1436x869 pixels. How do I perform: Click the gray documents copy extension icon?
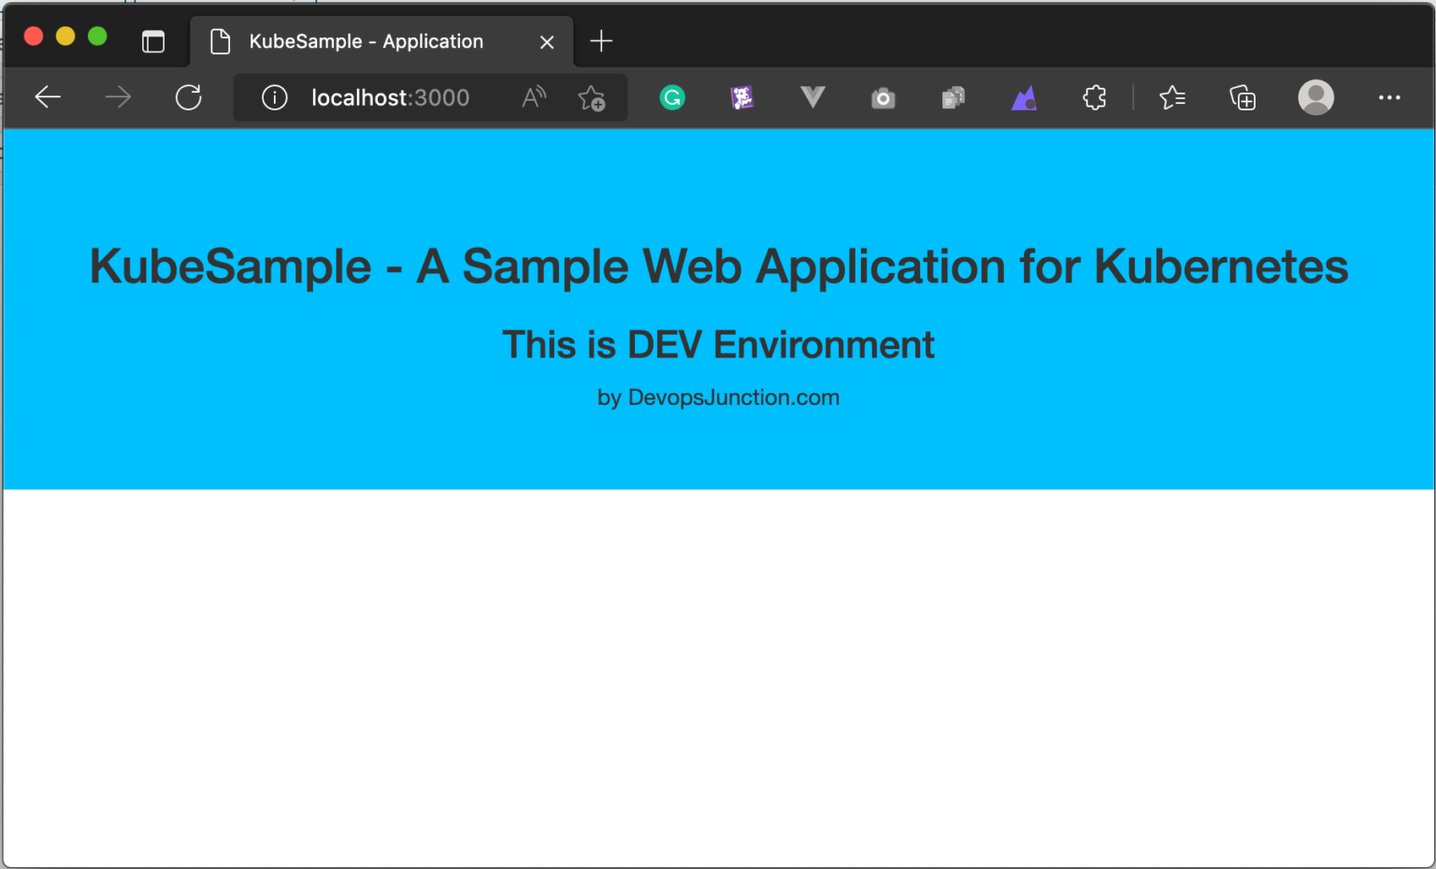[x=953, y=97]
